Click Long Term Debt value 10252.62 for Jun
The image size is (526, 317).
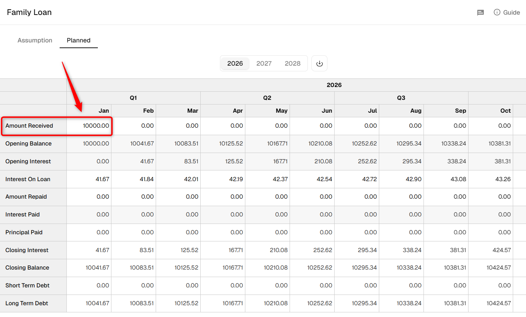pos(320,303)
